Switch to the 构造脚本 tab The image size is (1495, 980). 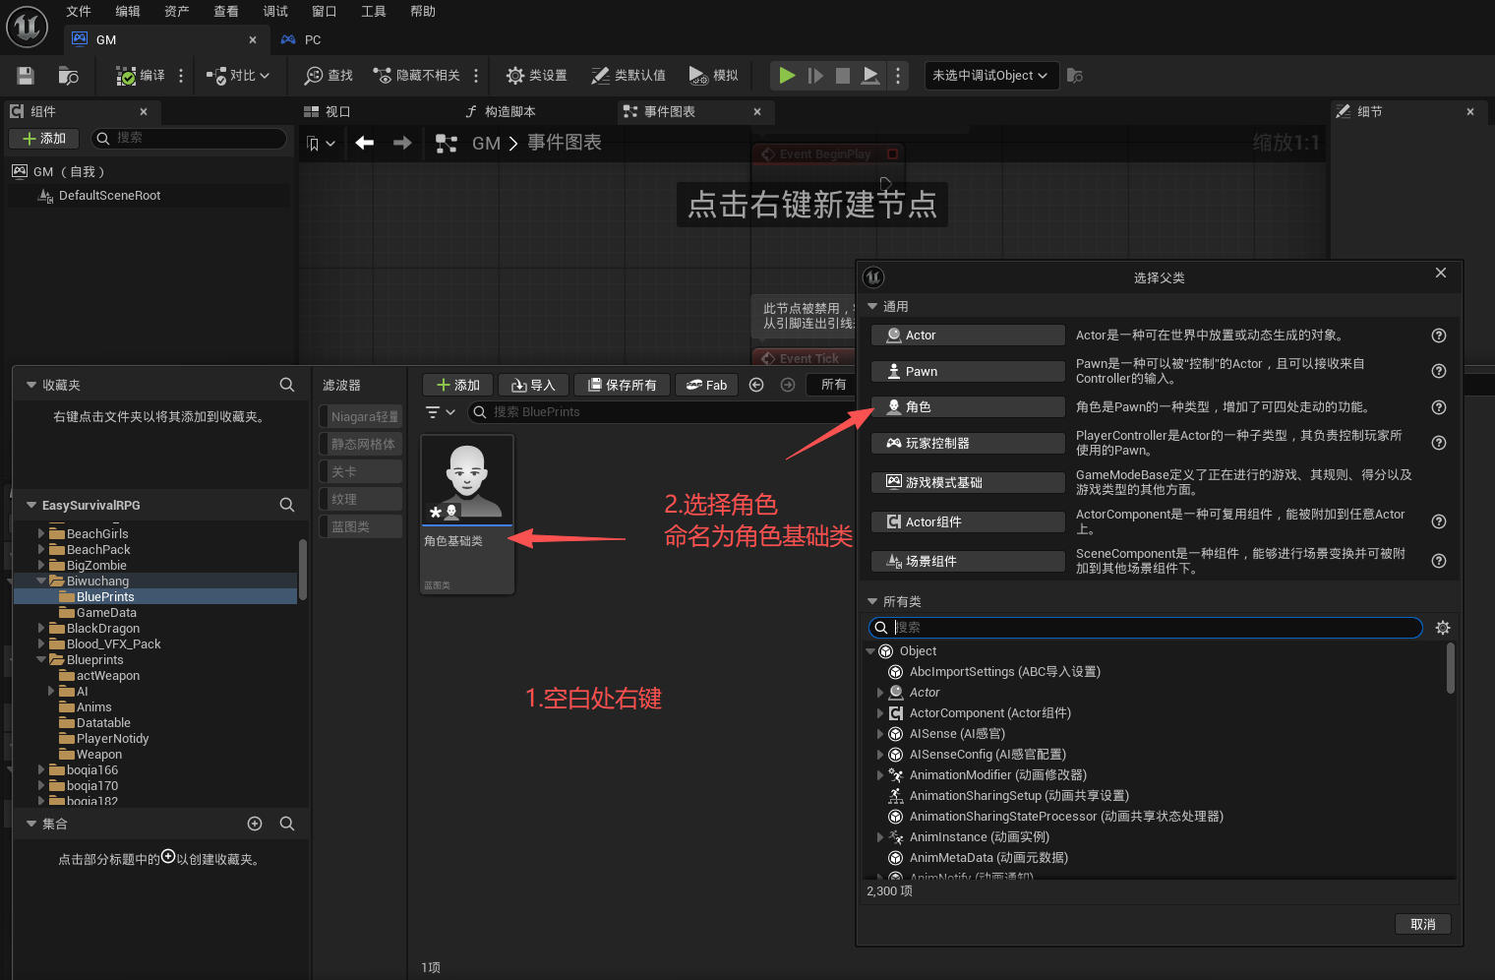(501, 112)
